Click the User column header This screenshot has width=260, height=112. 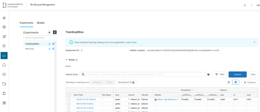click(117, 95)
